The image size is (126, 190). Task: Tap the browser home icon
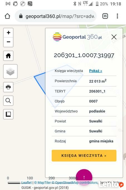click(7, 16)
